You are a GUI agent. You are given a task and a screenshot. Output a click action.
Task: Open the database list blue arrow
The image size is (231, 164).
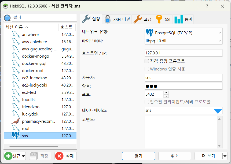point(218,111)
